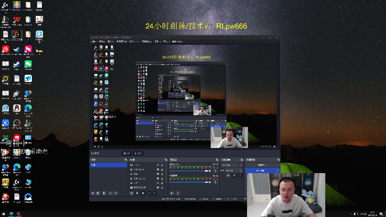This screenshot has height=217, width=386.
Task: Click the top button in Controls dock
Action: pos(262,165)
